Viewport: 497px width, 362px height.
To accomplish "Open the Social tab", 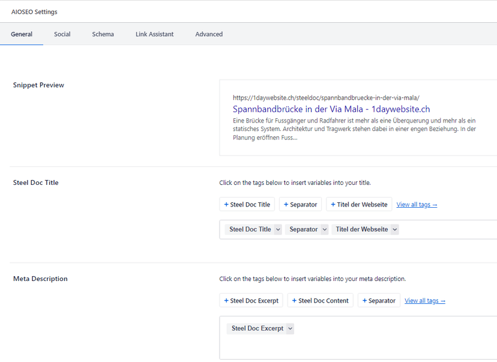I will [62, 34].
